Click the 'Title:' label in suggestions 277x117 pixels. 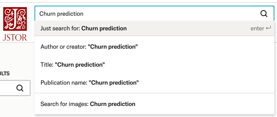[47, 65]
